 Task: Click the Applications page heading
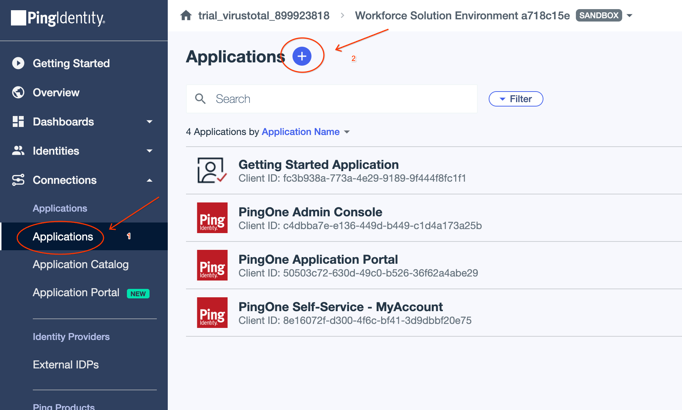pos(235,57)
